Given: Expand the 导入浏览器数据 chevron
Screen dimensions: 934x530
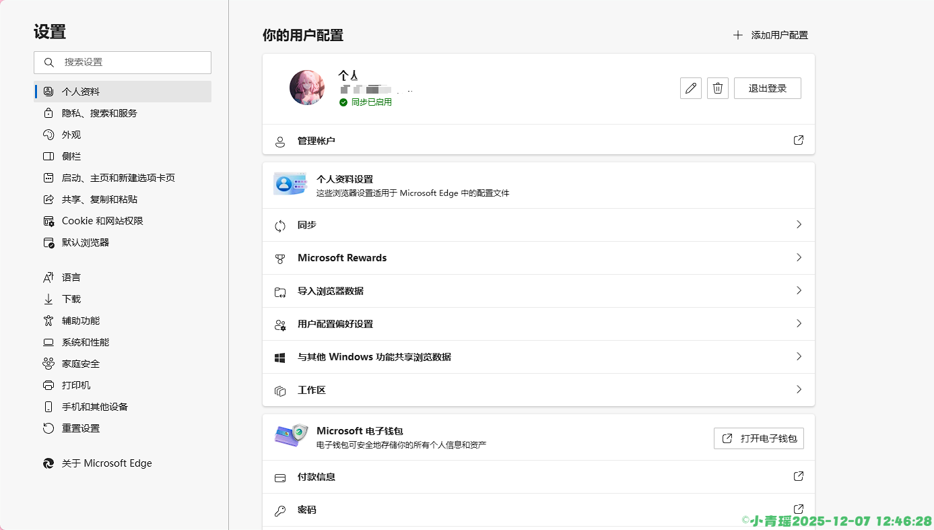Looking at the screenshot, I should 799,290.
